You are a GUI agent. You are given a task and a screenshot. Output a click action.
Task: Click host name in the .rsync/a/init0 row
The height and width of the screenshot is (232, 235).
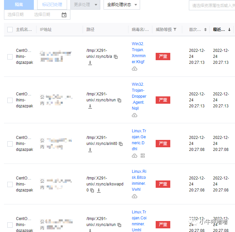pos(25,144)
